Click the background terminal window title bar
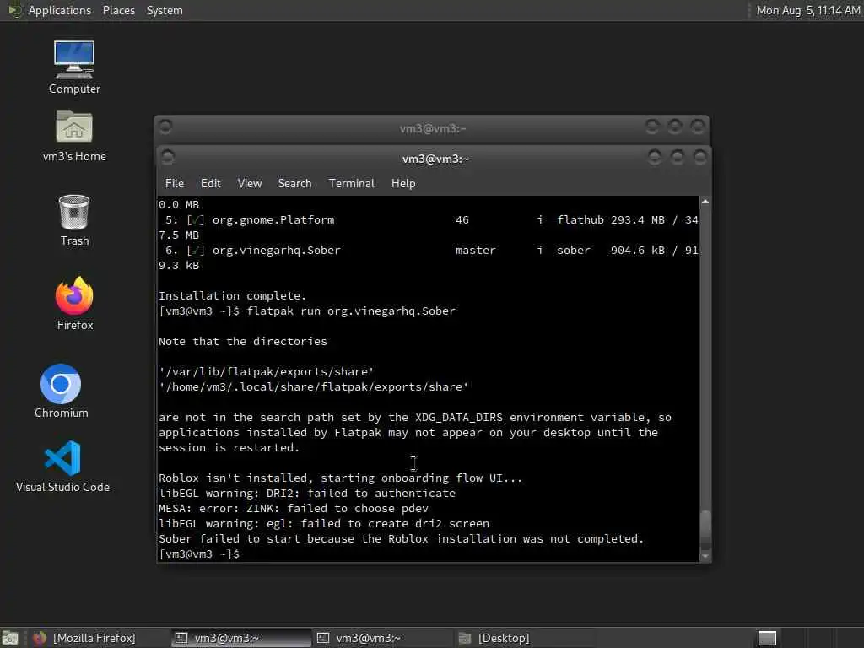The image size is (864, 648). (x=433, y=128)
